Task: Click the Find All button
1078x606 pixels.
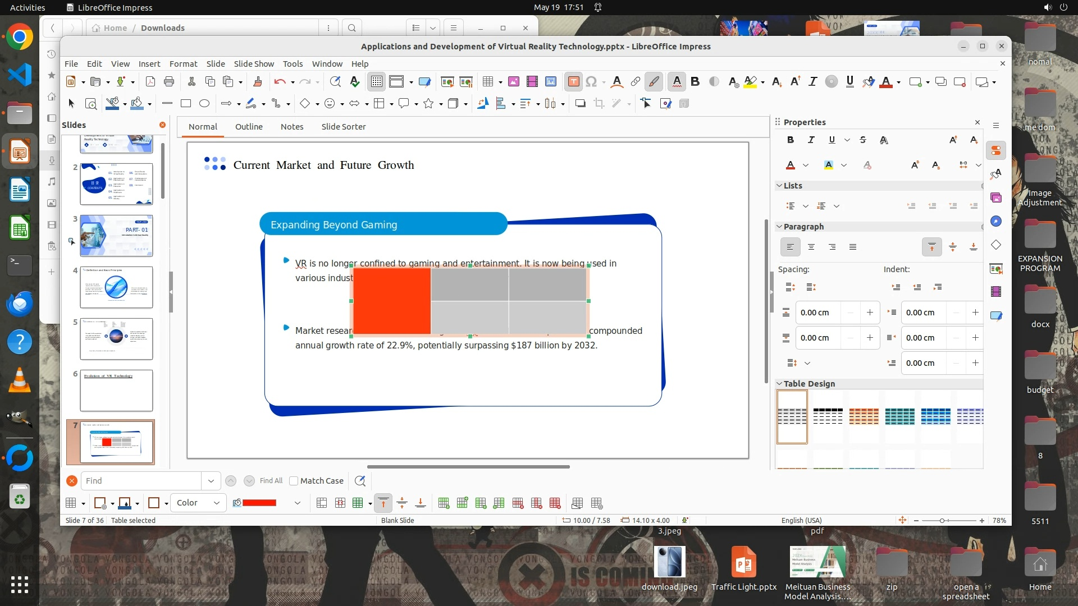Action: coord(271,481)
